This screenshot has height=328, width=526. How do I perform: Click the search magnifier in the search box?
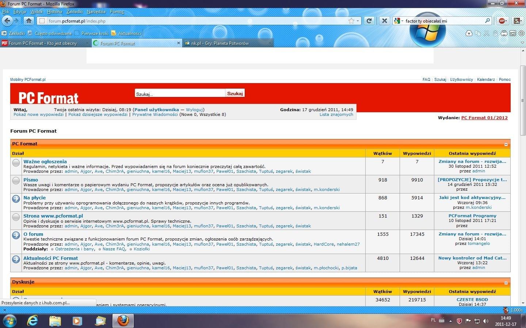(487, 21)
